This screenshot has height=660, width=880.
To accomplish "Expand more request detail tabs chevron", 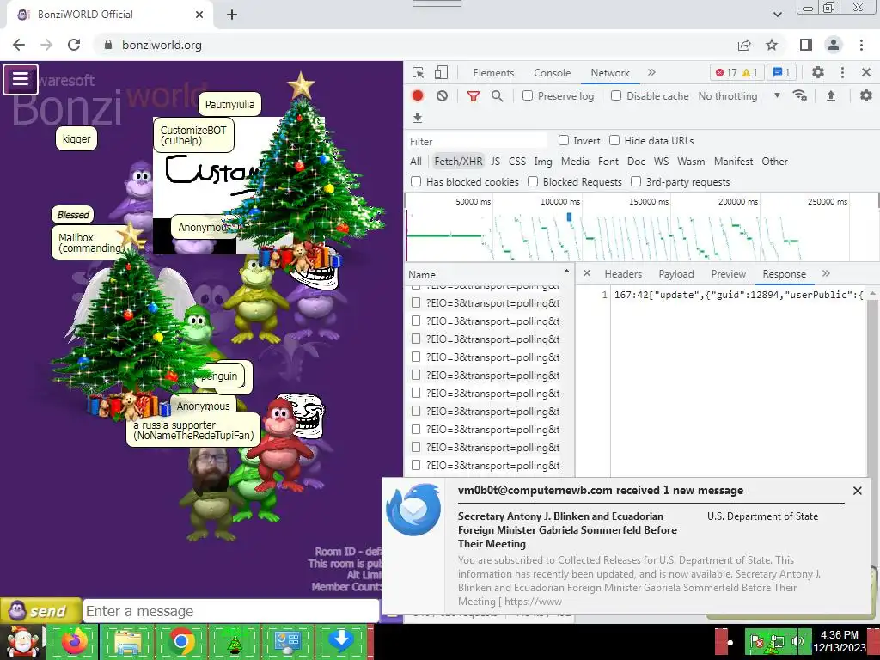I will pyautogui.click(x=826, y=274).
